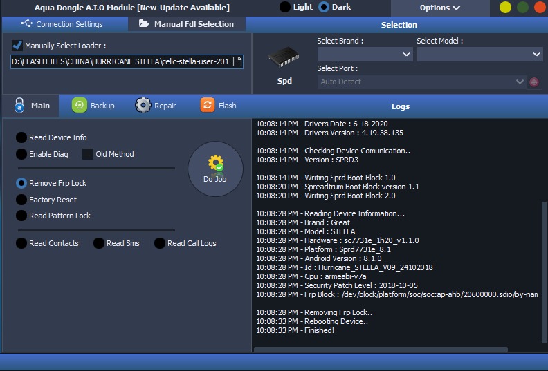This screenshot has height=371, width=548.
Task: Switch to the Manual Fdl Selection tab
Action: [187, 24]
